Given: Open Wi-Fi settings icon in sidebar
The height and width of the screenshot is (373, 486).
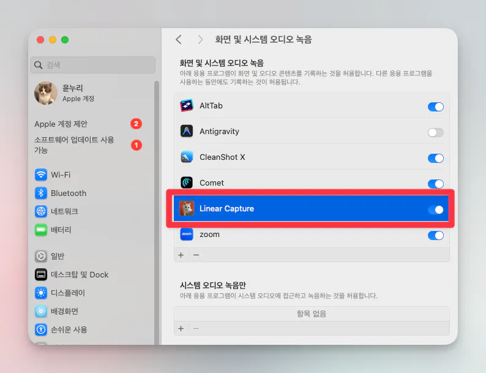Looking at the screenshot, I should tap(41, 175).
